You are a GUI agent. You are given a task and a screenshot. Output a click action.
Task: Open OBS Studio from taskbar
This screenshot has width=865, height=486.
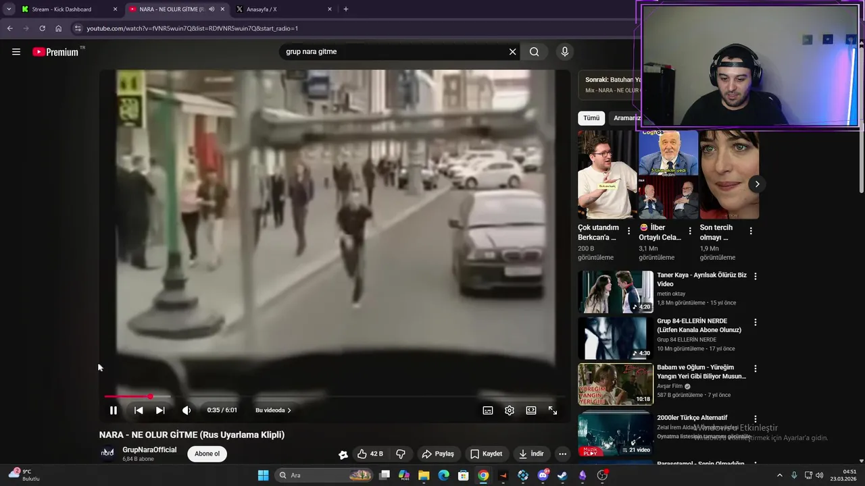coord(602,475)
